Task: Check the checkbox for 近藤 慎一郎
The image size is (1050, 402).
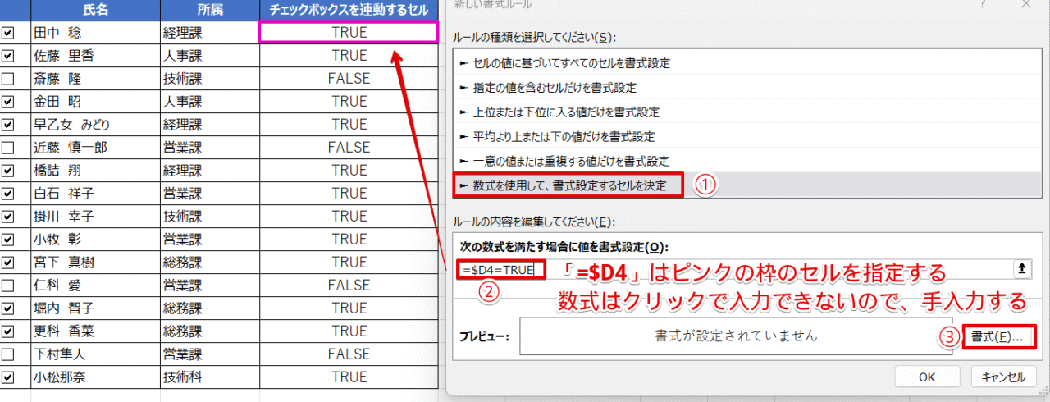Action: (x=8, y=148)
